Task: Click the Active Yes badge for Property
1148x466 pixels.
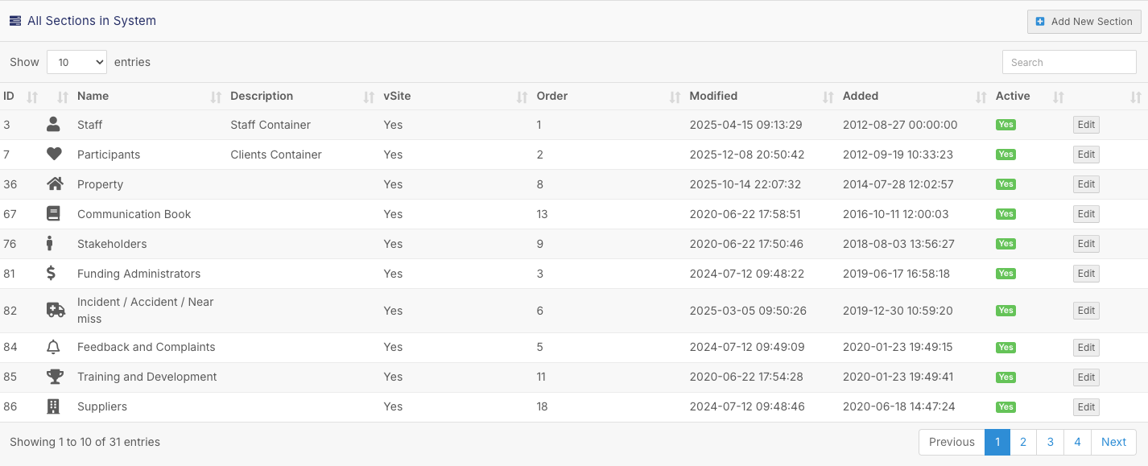Action: coord(1006,184)
